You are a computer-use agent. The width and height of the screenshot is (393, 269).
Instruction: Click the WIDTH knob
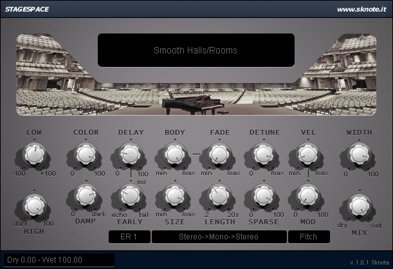pos(359,154)
